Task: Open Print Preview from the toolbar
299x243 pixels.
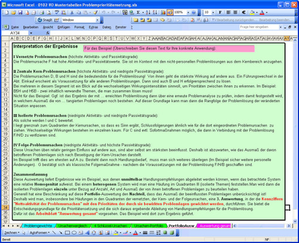Action: pyautogui.click(x=48, y=13)
